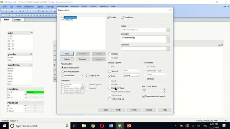This screenshot has height=129, width=230.
Task: Click the print icon on chart caption
Action: click(x=220, y=45)
